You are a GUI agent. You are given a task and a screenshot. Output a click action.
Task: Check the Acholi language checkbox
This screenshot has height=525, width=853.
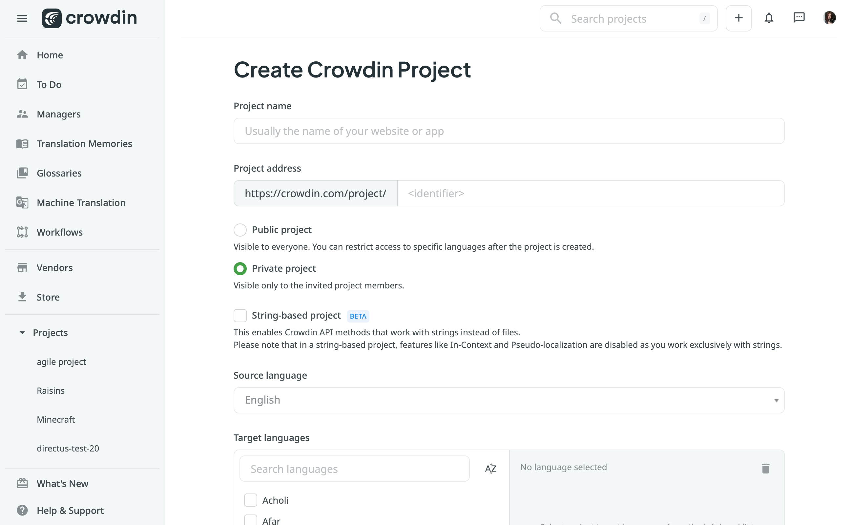point(250,500)
